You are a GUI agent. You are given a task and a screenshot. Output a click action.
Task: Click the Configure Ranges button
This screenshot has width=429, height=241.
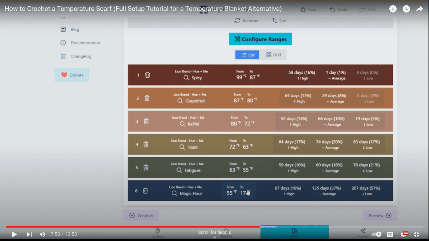pyautogui.click(x=260, y=39)
